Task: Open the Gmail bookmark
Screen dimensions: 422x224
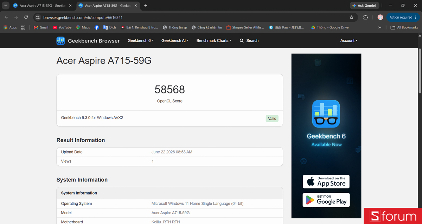Action: coord(41,27)
